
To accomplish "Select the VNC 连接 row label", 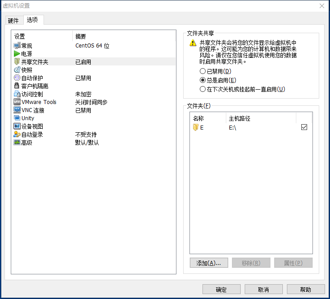I will [x=33, y=110].
